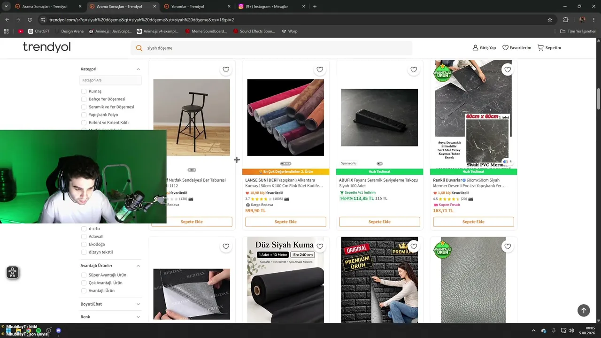Check the Bahçe Yer Döşemesi checkbox
This screenshot has height=338, width=601.
click(x=84, y=99)
